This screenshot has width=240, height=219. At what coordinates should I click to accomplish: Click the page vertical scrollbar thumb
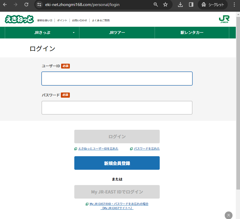click(x=238, y=103)
